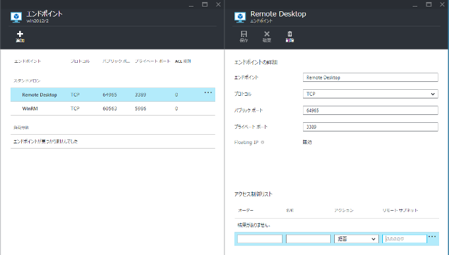The height and width of the screenshot is (255, 449).
Task: Click the Discard (破棄) X icon
Action: (x=267, y=34)
